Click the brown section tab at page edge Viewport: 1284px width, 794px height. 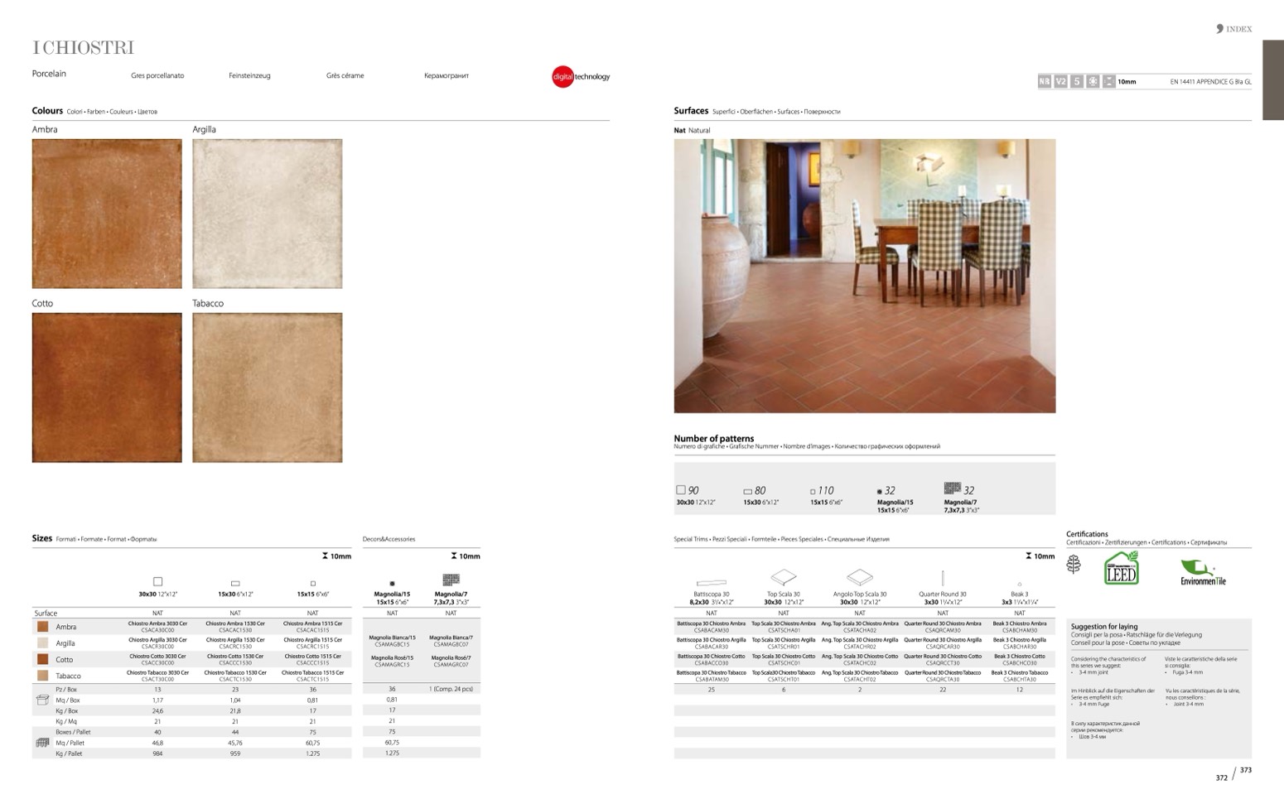1272,79
